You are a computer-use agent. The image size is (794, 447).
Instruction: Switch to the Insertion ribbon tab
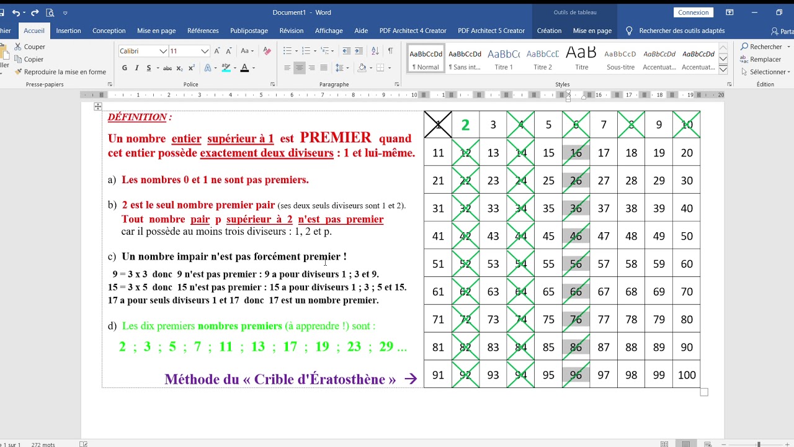pos(68,30)
